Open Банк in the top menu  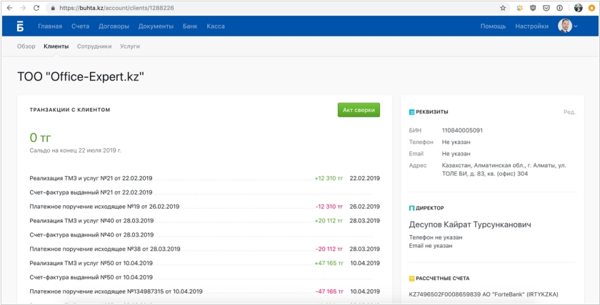click(x=190, y=26)
